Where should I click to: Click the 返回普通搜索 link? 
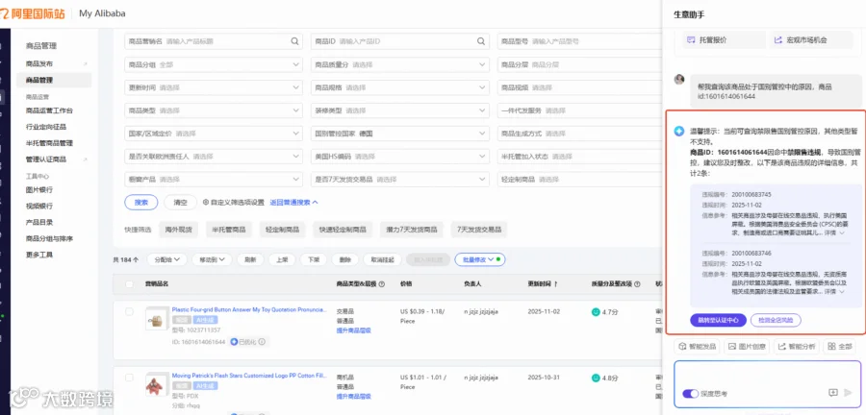coord(293,203)
